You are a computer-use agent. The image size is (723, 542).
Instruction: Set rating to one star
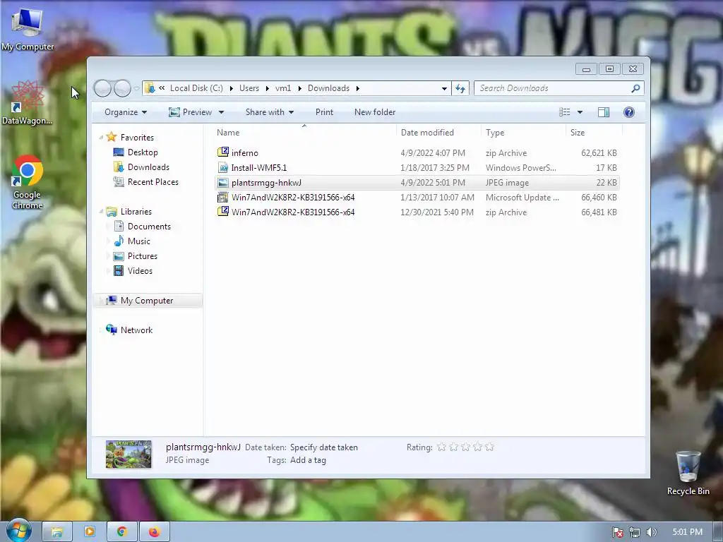point(442,447)
